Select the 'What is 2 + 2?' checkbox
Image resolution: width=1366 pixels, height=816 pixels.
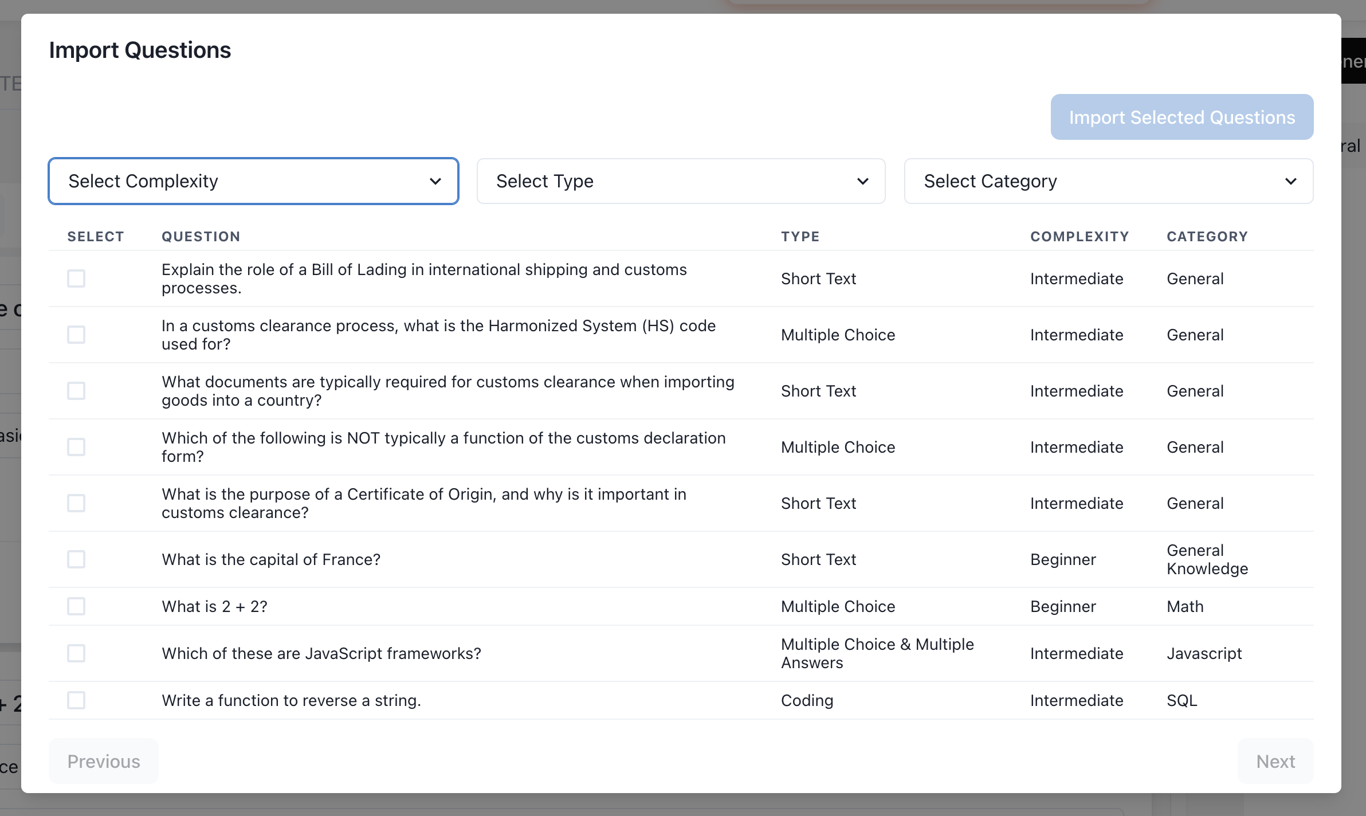click(x=76, y=606)
